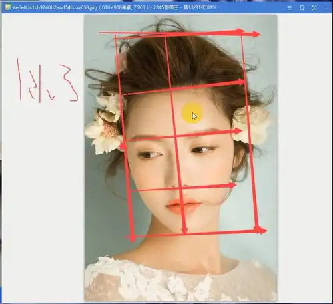Screen dimensions: 333x304
Task: Click the white lace collar in the photo
Action: point(180,281)
